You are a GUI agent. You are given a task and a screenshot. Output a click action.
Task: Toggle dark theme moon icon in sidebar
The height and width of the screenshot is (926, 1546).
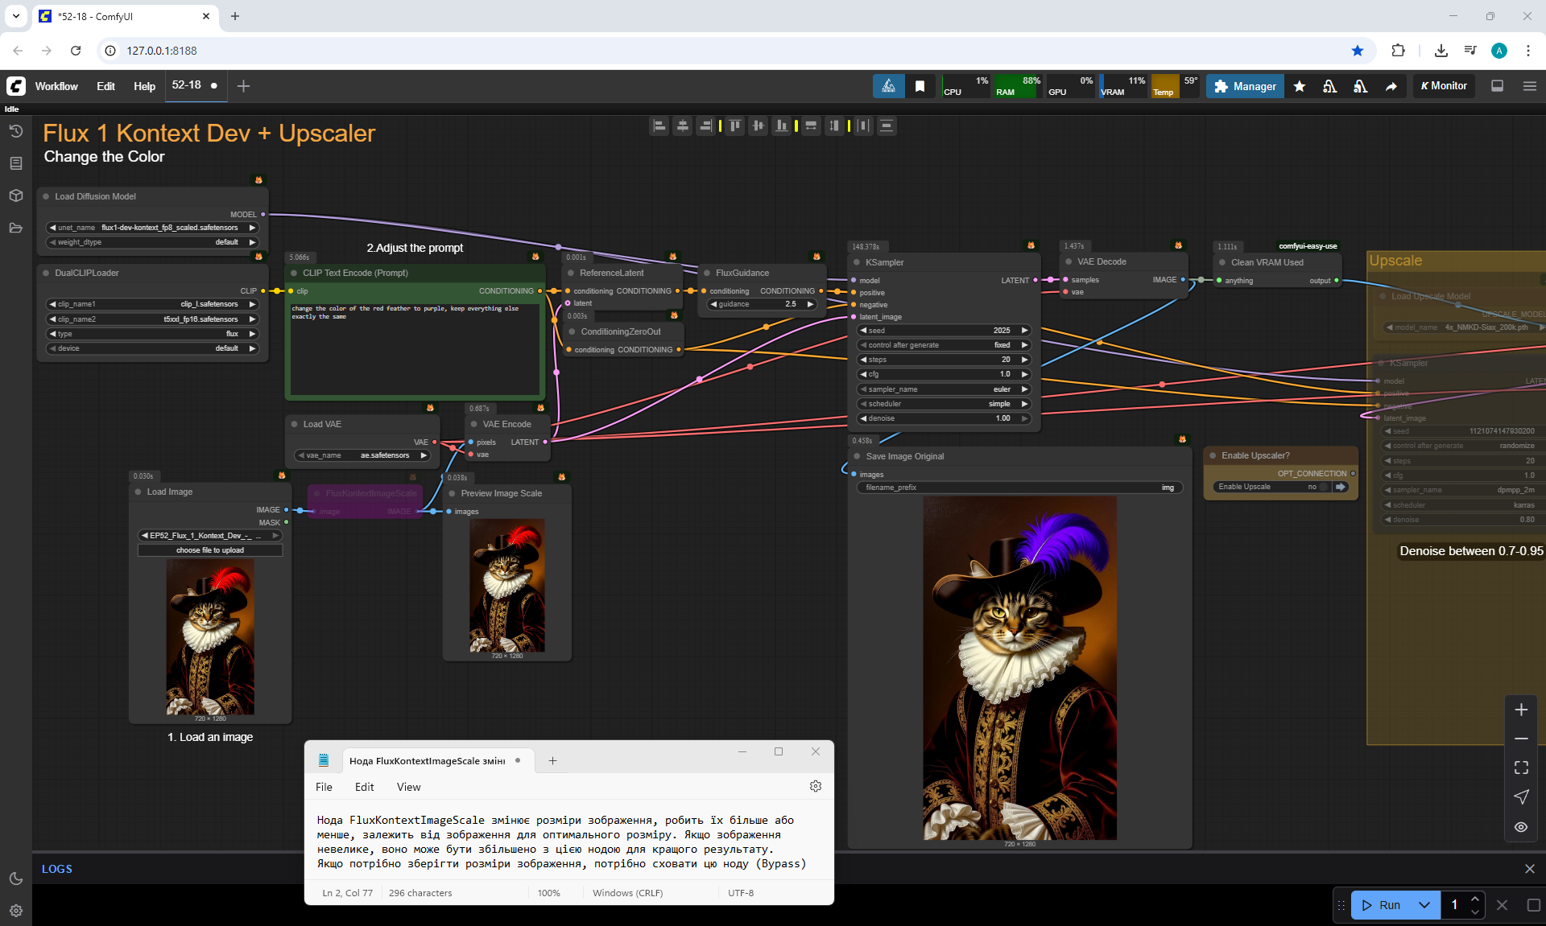click(x=16, y=879)
